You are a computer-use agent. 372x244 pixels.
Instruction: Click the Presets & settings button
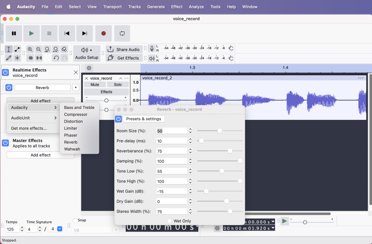(x=143, y=119)
